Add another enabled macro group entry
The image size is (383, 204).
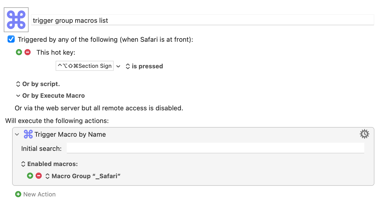pyautogui.click(x=30, y=176)
